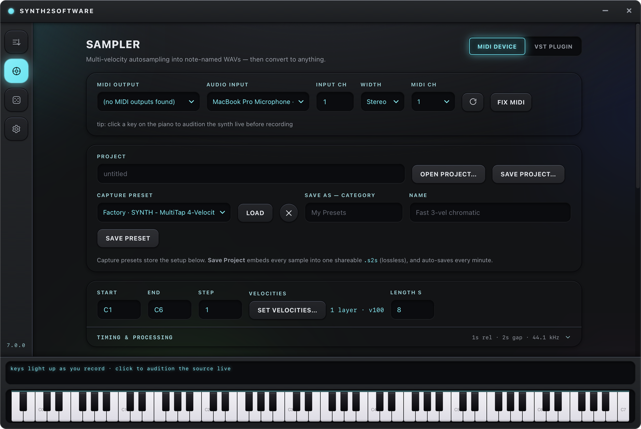Open the MIDI CH channel dropdown
This screenshot has width=641, height=429.
[x=433, y=102]
